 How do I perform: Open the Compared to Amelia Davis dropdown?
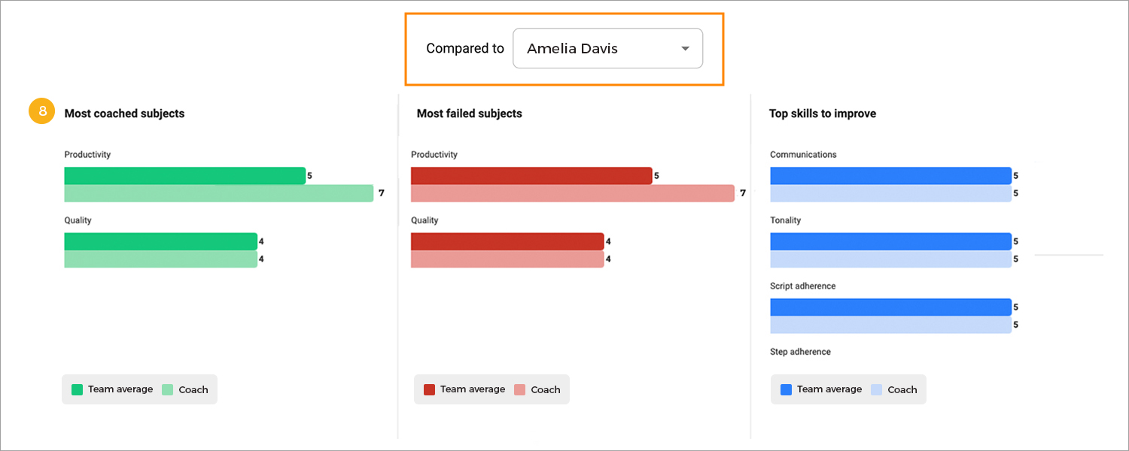(607, 48)
